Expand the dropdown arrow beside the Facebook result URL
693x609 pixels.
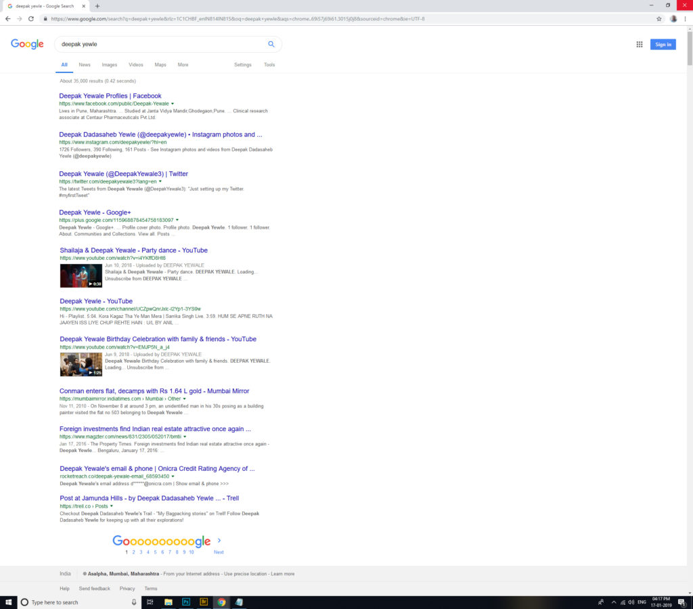173,104
